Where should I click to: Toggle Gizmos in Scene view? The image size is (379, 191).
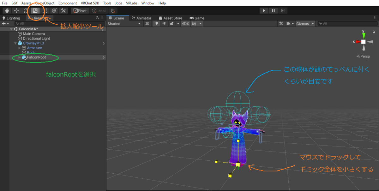tap(303, 24)
